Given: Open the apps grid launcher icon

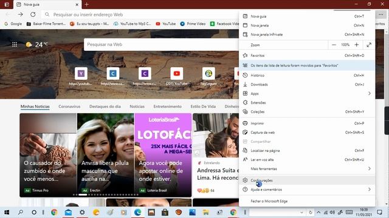Looking at the screenshot, I should pyautogui.click(x=15, y=44).
